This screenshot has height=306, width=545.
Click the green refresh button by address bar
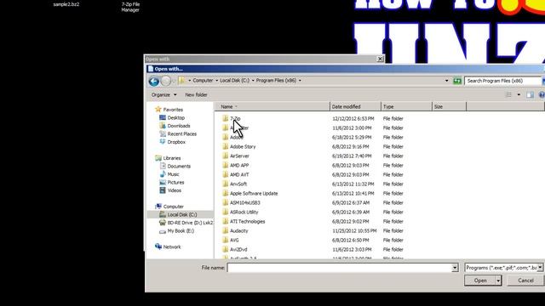tap(457, 81)
